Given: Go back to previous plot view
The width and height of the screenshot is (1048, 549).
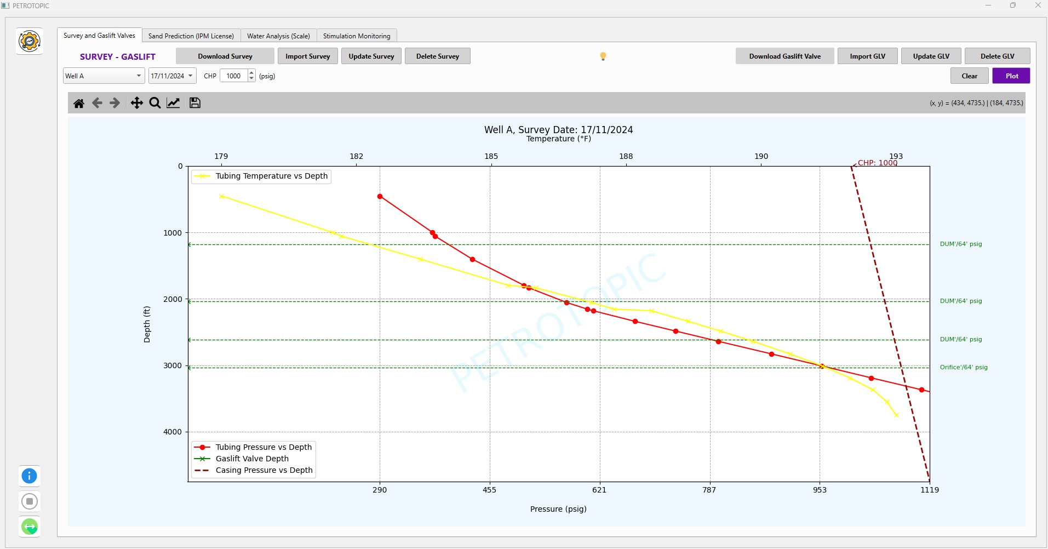Looking at the screenshot, I should point(97,103).
